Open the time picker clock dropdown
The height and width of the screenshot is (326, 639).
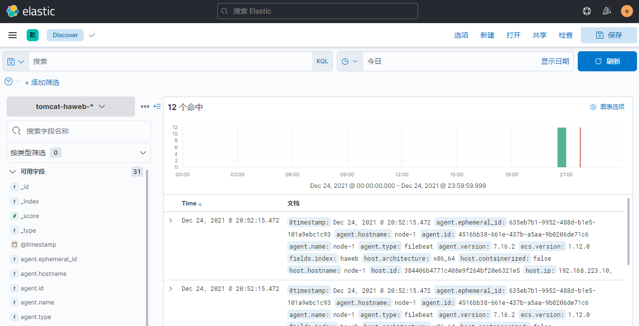pos(349,61)
